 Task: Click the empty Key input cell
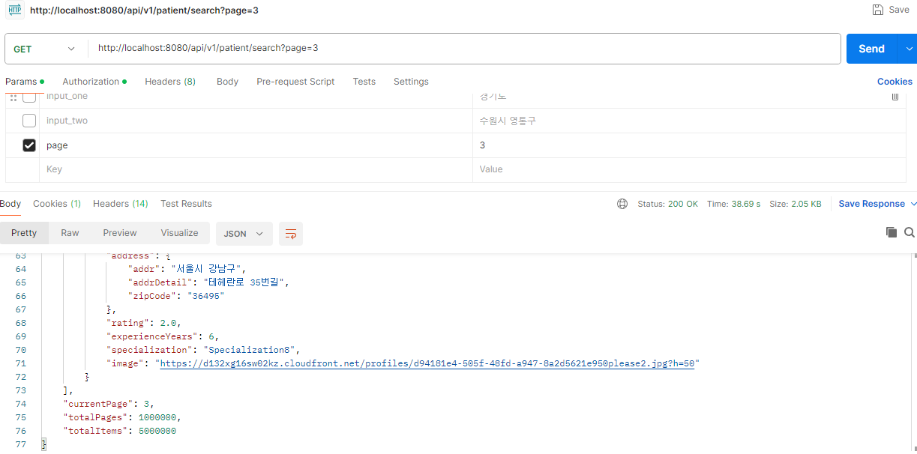pyautogui.click(x=256, y=169)
